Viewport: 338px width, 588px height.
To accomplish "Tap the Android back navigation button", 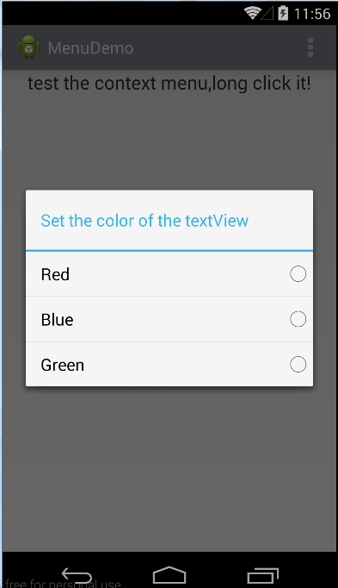I will (x=77, y=575).
